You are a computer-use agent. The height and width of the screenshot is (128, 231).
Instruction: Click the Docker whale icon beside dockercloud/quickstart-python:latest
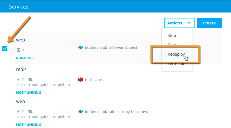point(81,112)
